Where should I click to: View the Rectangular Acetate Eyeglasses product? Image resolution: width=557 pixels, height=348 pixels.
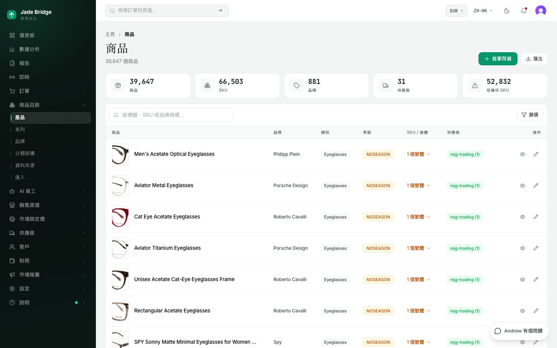[523, 311]
